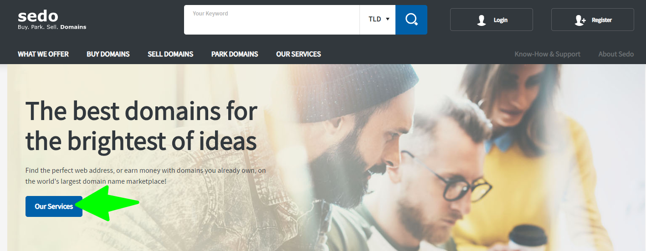The width and height of the screenshot is (646, 251).
Task: Expand the TLD dropdown arrow
Action: [x=388, y=19]
